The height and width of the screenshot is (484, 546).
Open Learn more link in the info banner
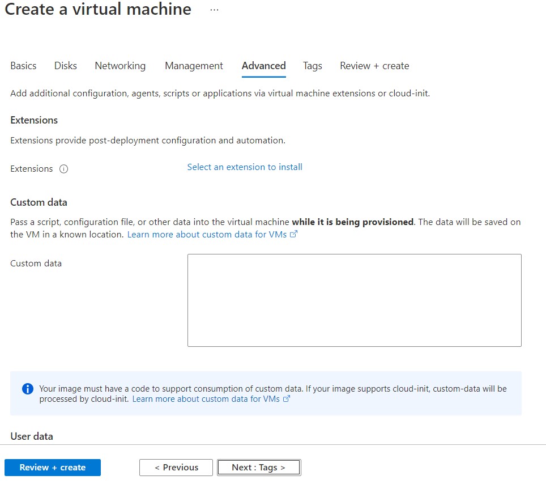click(206, 399)
